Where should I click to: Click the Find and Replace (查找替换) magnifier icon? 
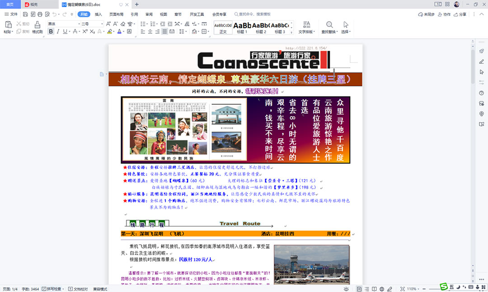(329, 24)
